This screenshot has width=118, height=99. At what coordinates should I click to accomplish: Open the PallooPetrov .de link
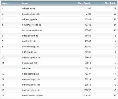[32, 85]
